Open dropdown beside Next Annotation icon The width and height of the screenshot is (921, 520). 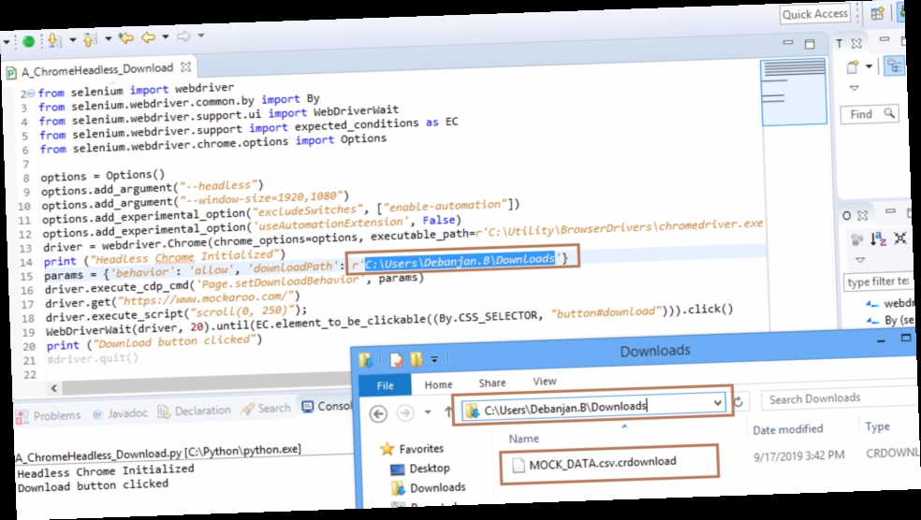coord(73,40)
